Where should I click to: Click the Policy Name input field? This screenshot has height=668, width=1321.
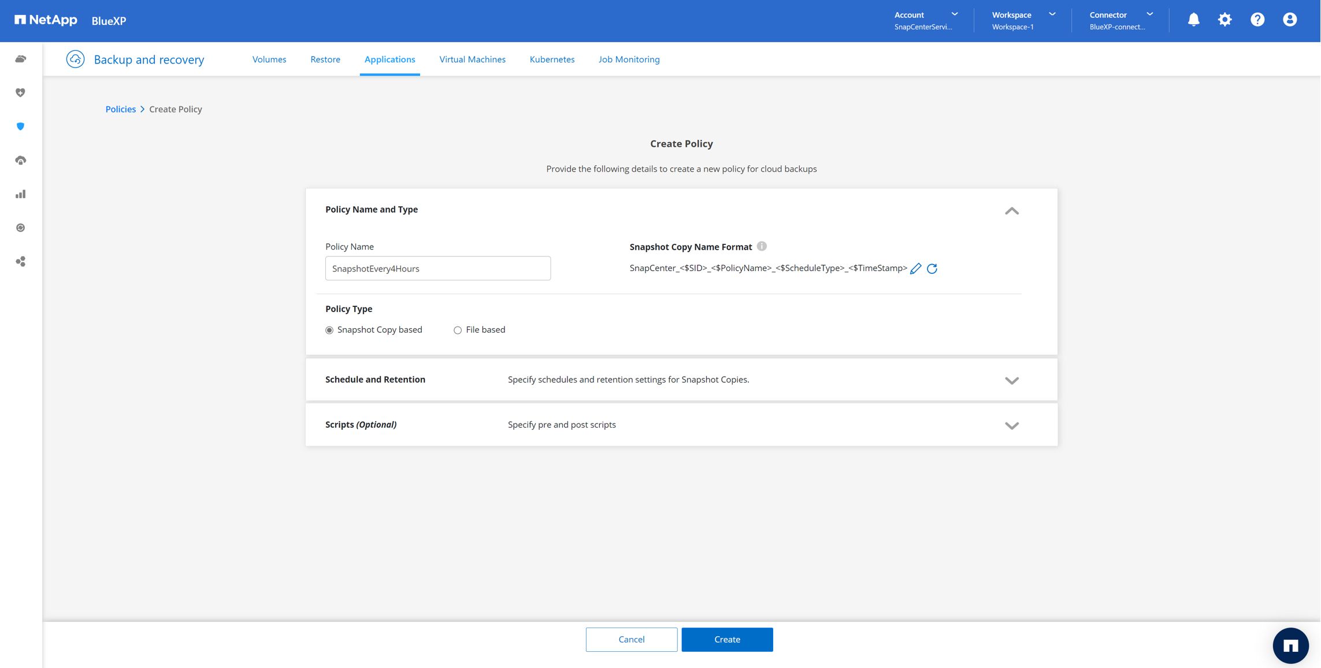[437, 269]
